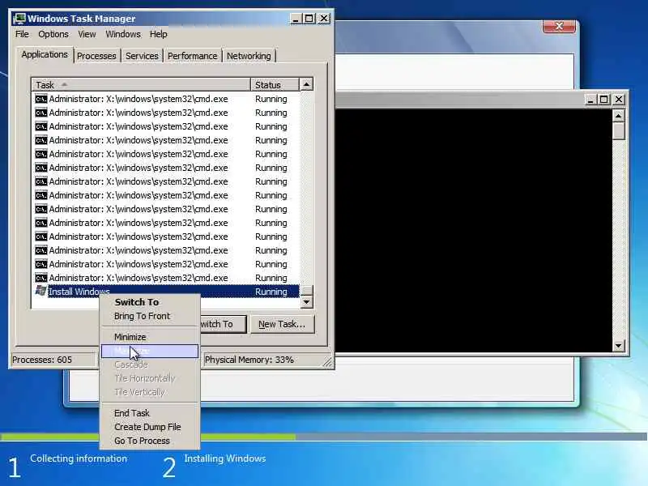This screenshot has width=648, height=486.
Task: Open the File menu
Action: click(x=22, y=34)
